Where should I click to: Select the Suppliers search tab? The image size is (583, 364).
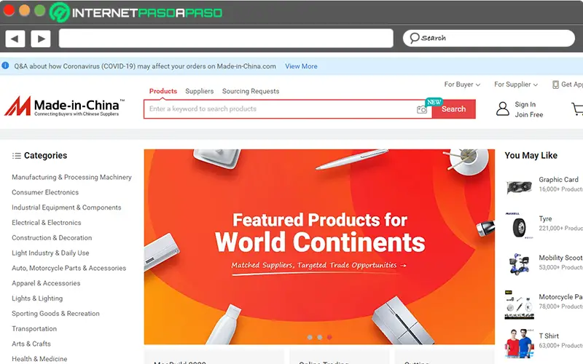pyautogui.click(x=199, y=91)
